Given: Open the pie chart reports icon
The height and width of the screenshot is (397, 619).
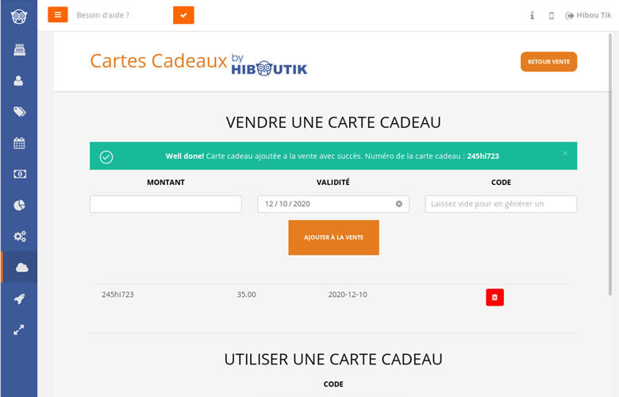Looking at the screenshot, I should (x=19, y=206).
